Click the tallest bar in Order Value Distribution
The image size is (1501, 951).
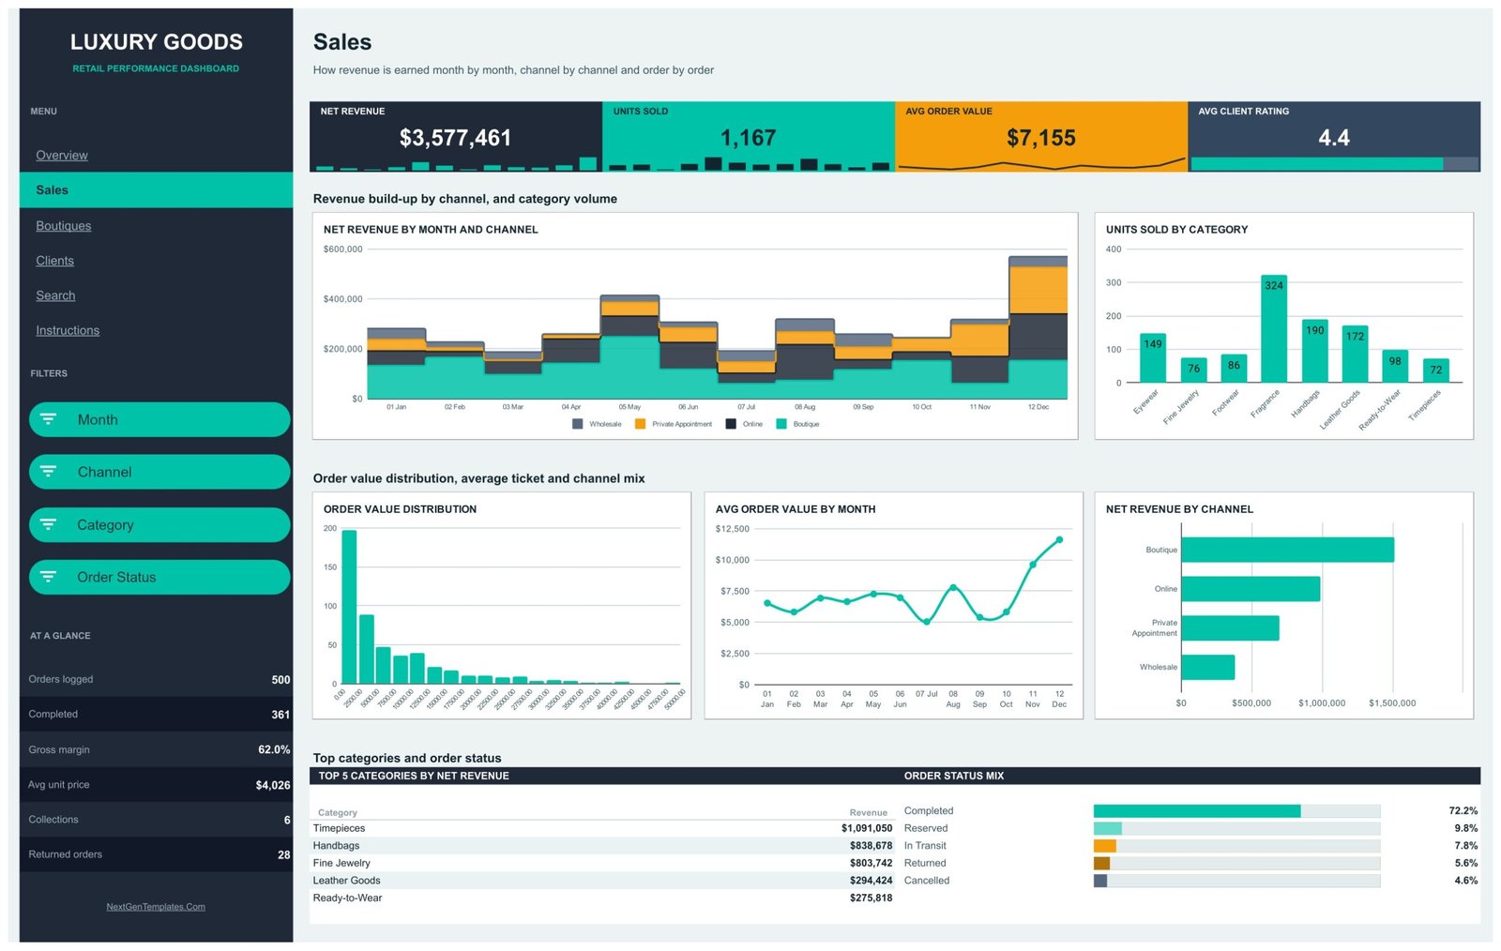coord(349,607)
